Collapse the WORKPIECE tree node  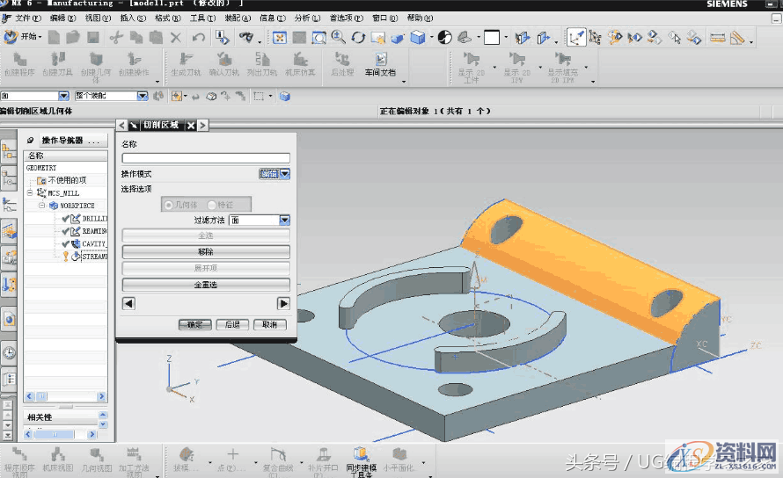click(x=41, y=206)
